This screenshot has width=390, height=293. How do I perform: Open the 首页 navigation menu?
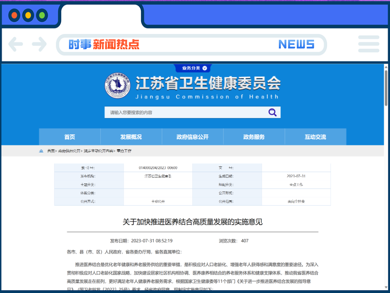(x=69, y=136)
